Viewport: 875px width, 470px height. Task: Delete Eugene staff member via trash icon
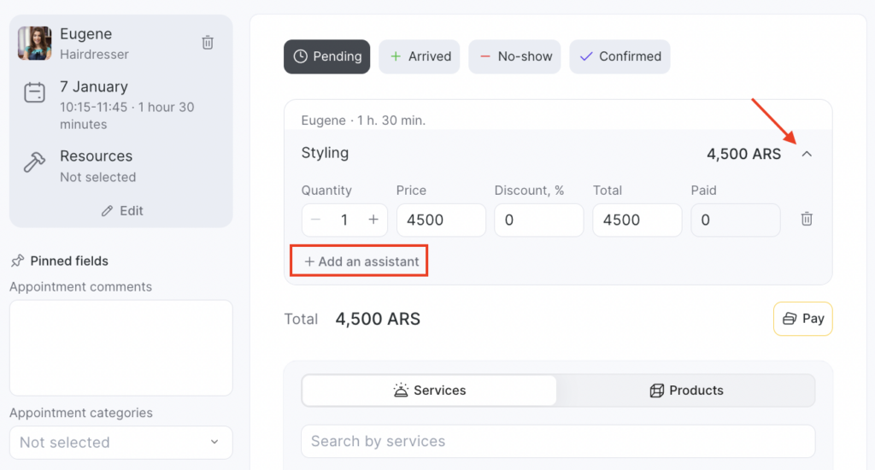[x=208, y=43]
